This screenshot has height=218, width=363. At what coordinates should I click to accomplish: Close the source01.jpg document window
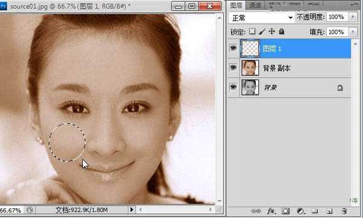pos(210,6)
